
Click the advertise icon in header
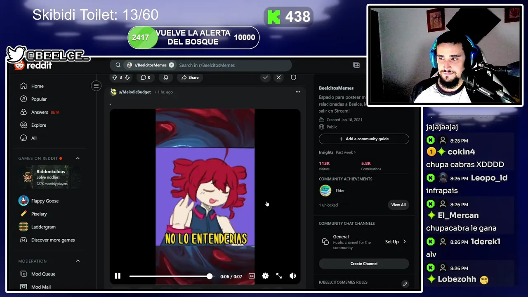(x=357, y=65)
